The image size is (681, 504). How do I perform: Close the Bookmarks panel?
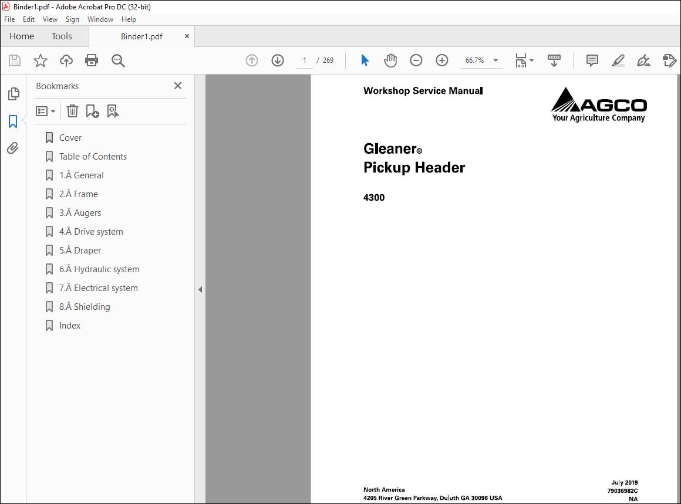click(x=178, y=86)
